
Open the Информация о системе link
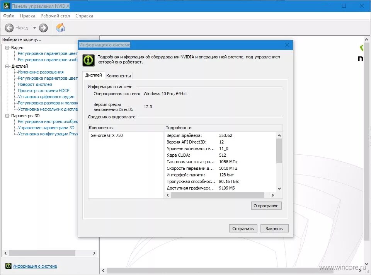point(34,266)
